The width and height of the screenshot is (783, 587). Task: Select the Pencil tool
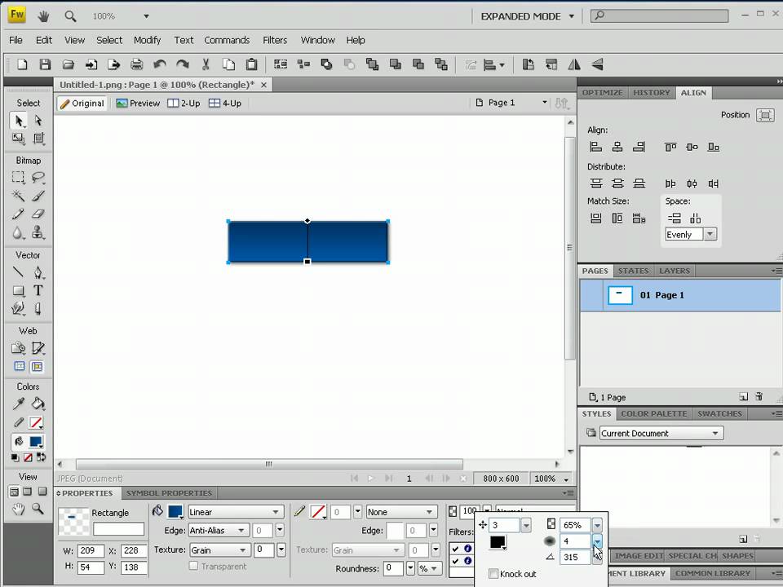point(19,214)
